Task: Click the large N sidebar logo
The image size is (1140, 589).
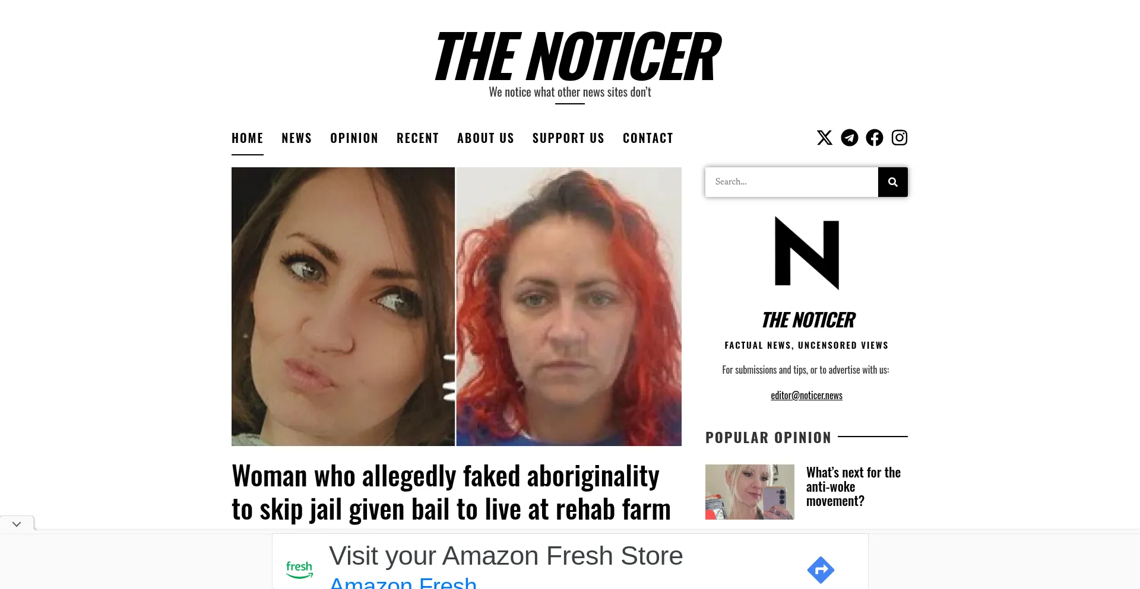Action: (x=806, y=253)
